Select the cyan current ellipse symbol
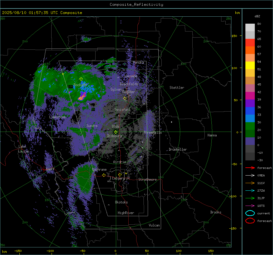The height and width of the screenshot is (255, 273). click(250, 213)
